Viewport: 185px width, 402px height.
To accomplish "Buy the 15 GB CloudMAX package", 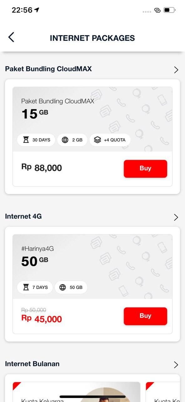I will [x=145, y=169].
